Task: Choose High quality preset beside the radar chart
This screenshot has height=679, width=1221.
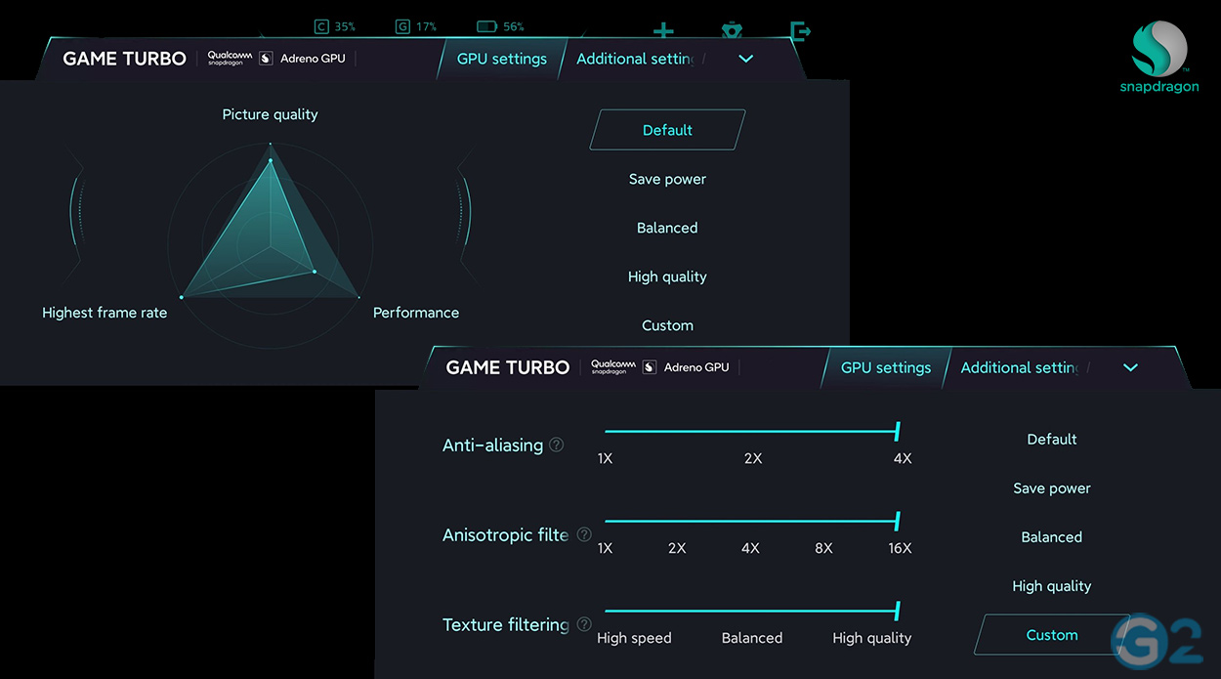Action: point(667,276)
